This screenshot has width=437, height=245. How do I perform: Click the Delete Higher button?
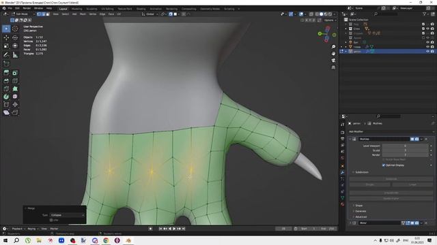[391, 199]
